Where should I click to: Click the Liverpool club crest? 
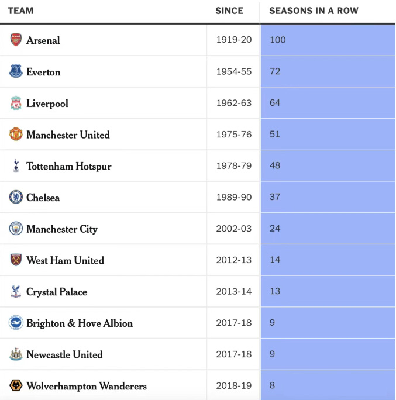(x=16, y=104)
